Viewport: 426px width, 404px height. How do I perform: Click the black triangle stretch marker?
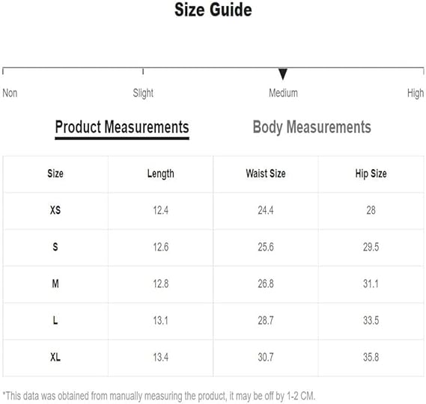[x=283, y=74]
